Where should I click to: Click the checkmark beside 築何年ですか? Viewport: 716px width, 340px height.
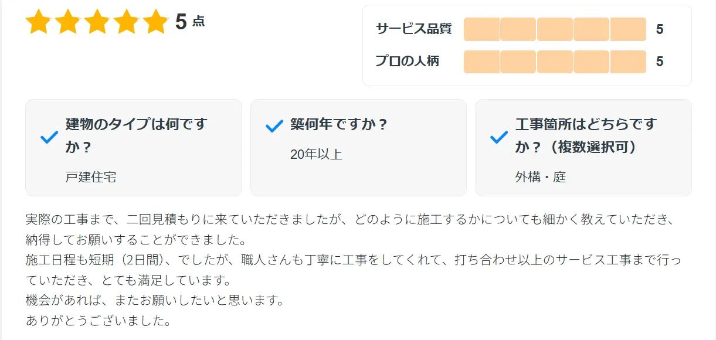(274, 126)
